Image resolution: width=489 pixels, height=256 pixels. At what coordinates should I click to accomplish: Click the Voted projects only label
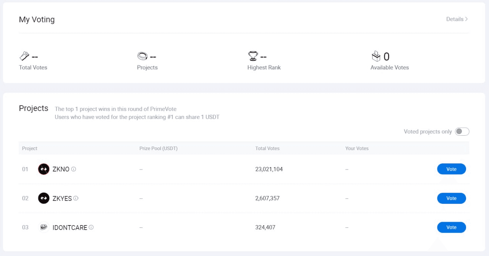(428, 131)
